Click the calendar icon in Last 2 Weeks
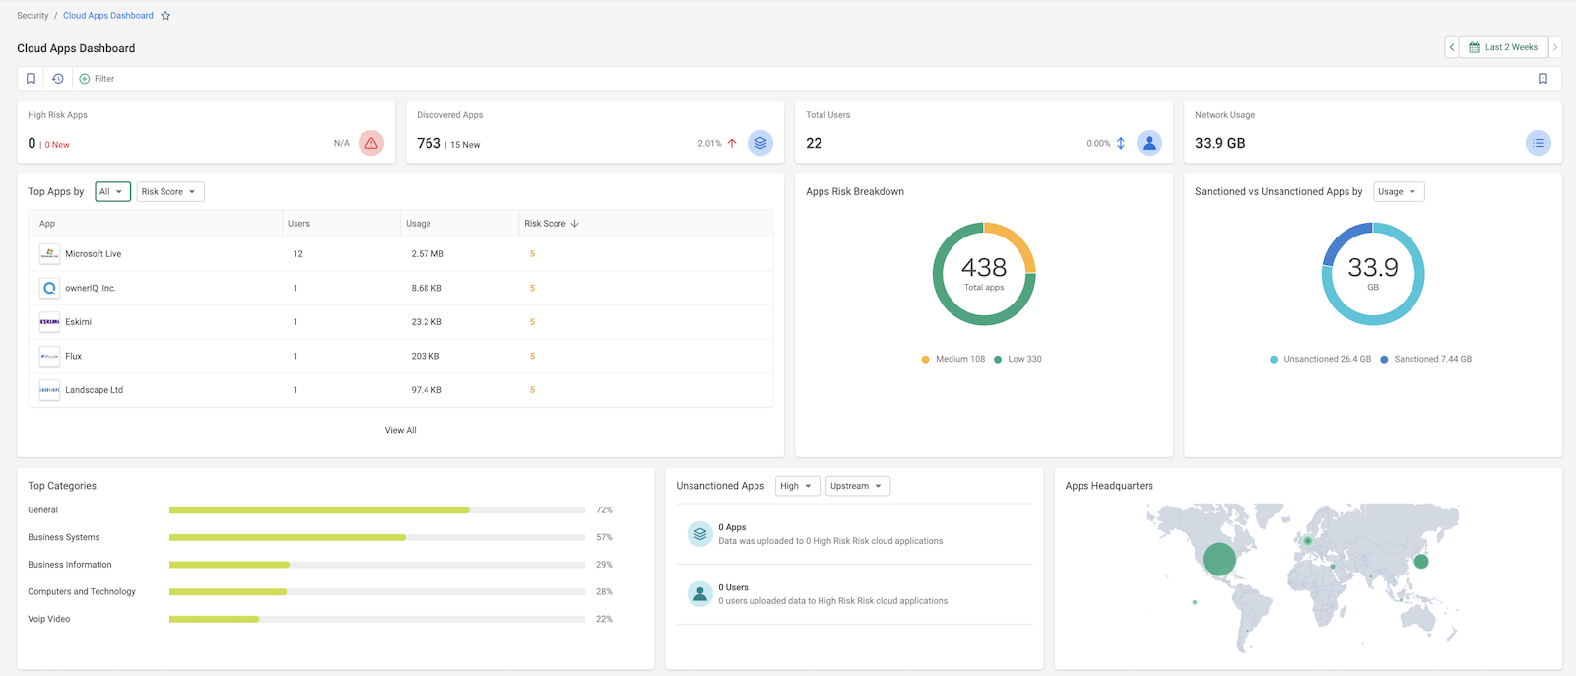This screenshot has height=676, width=1576. (1475, 47)
